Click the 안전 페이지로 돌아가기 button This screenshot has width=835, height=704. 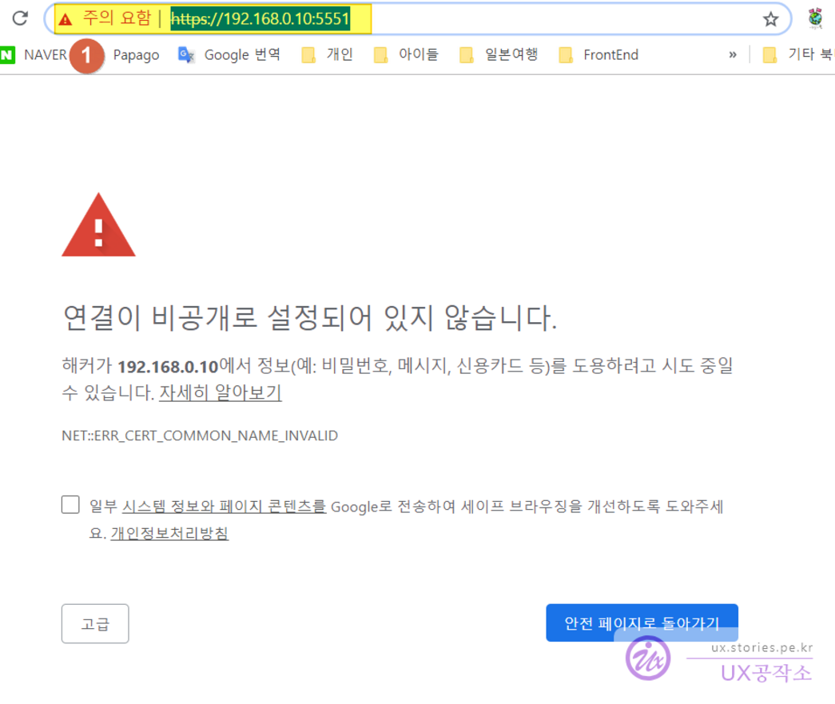(x=642, y=623)
